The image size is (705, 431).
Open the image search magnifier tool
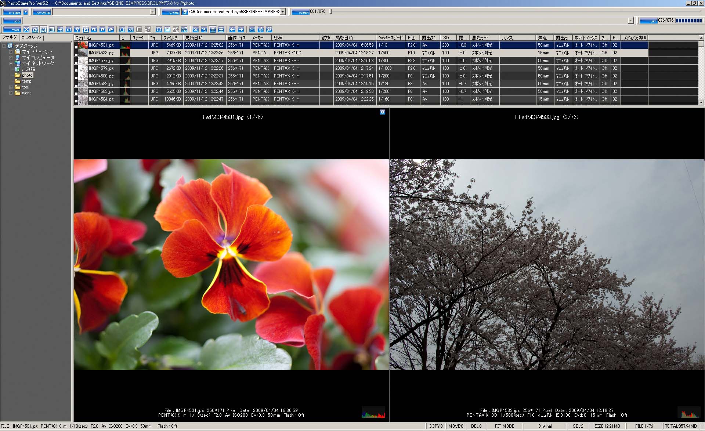269,29
